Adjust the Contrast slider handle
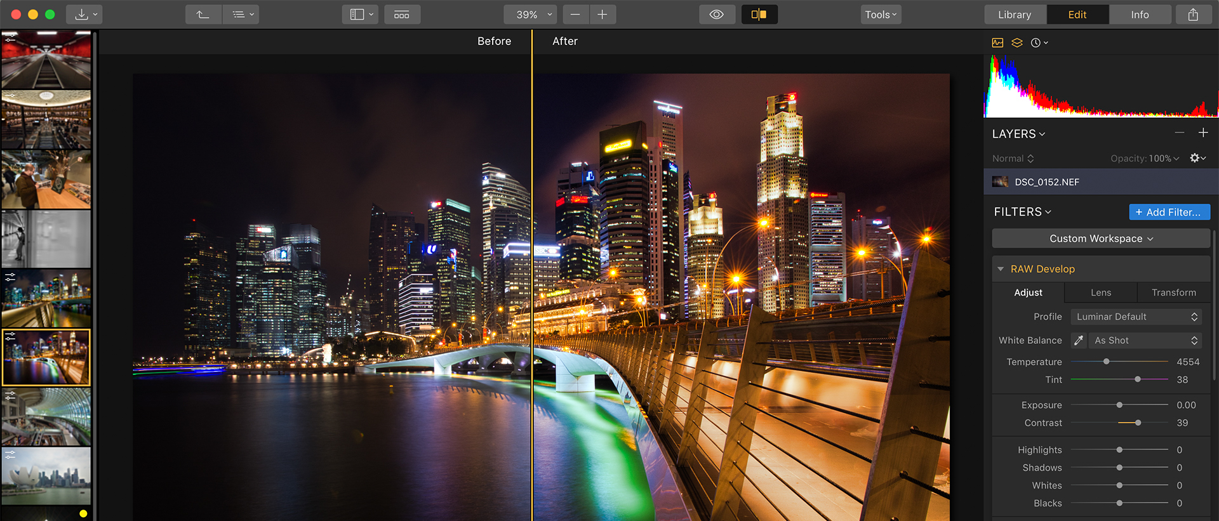Viewport: 1219px width, 521px height. click(1138, 423)
